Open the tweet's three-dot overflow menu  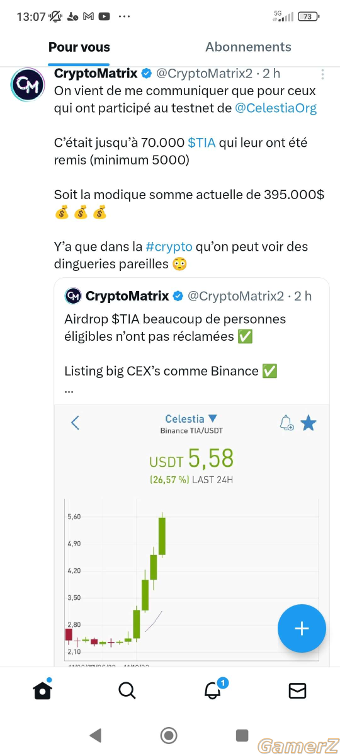tap(322, 74)
